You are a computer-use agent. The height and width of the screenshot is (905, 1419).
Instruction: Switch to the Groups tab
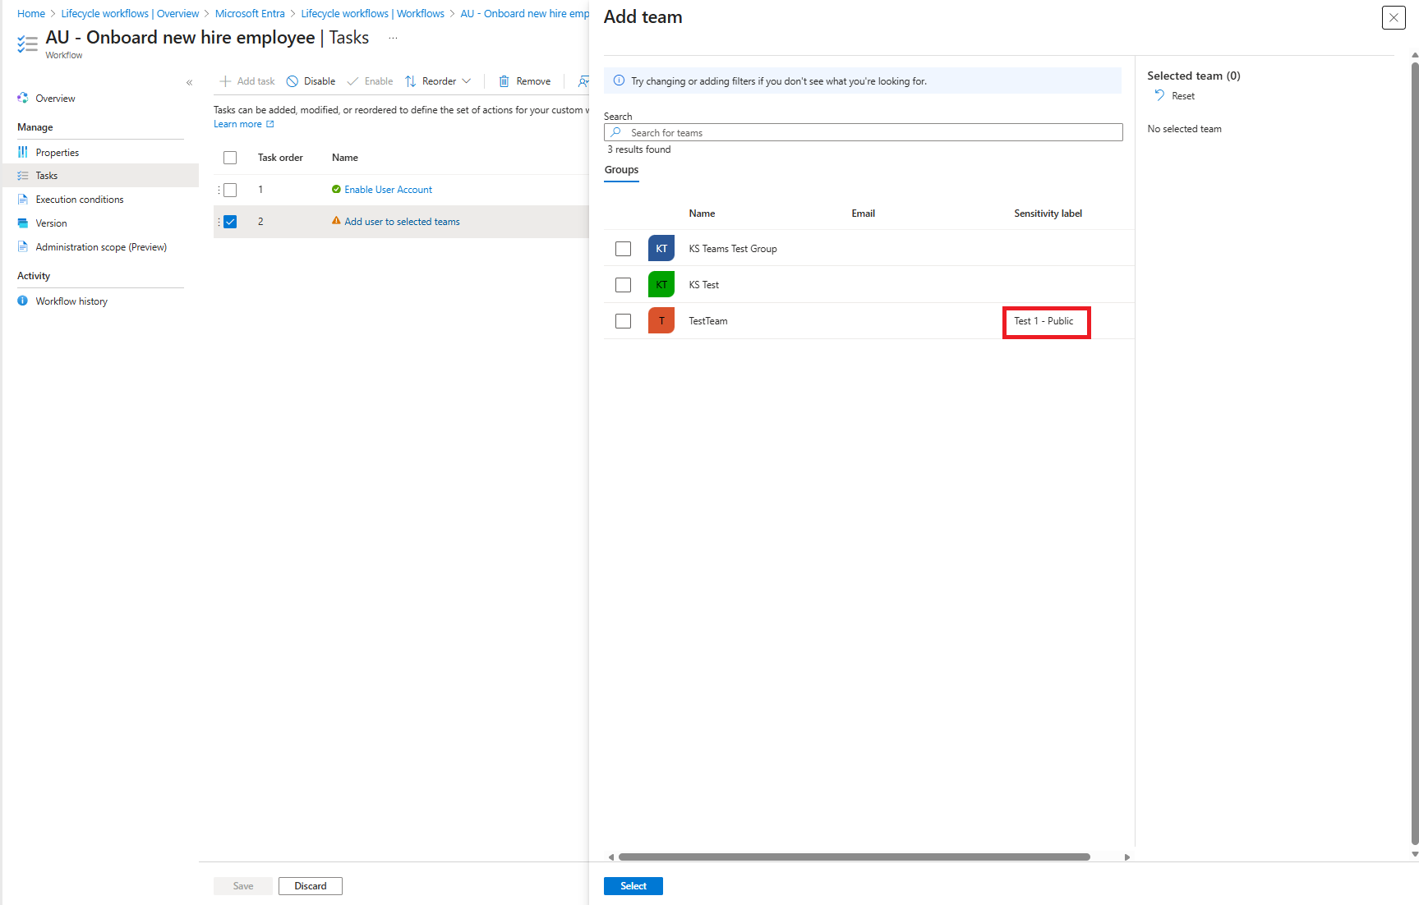point(620,170)
